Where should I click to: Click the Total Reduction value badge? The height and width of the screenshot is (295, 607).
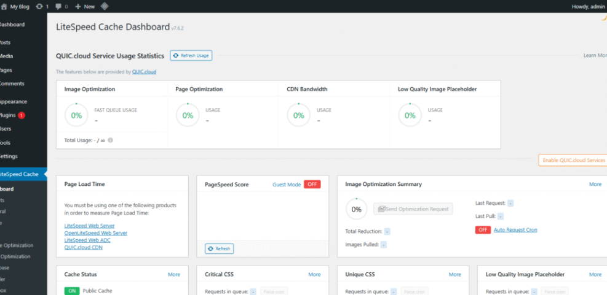(387, 231)
